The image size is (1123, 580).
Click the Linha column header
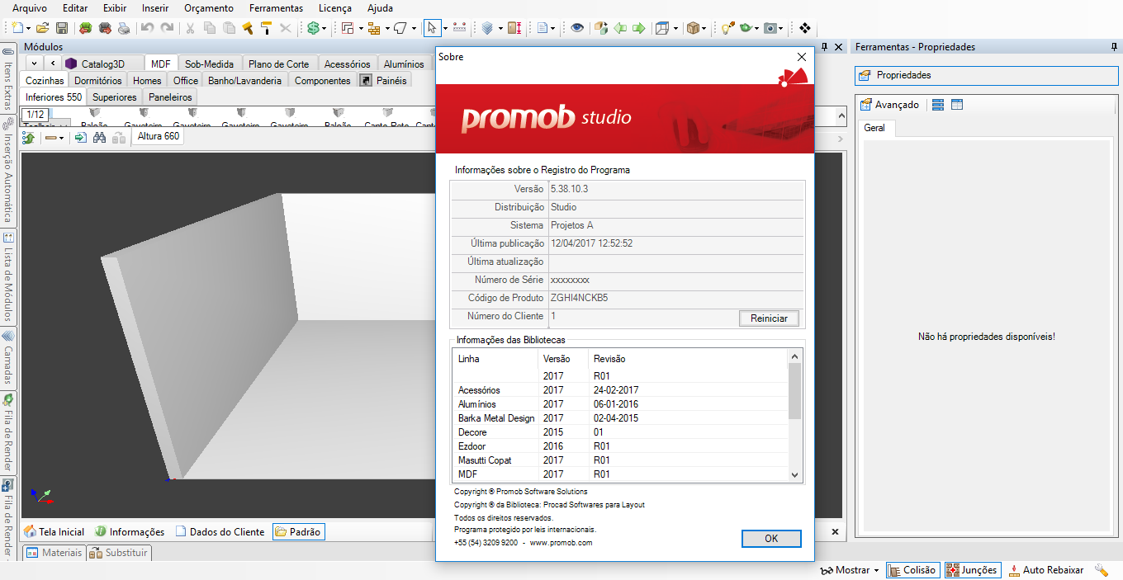click(495, 359)
